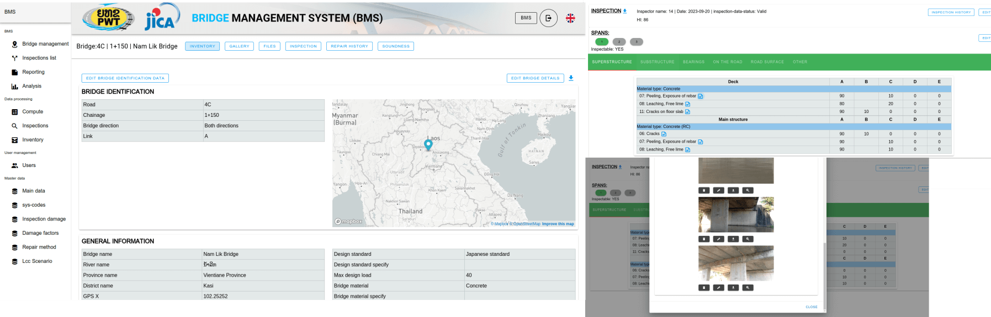Switch language via UK flag icon
Viewport: 991px width, 317px height.
[x=570, y=18]
